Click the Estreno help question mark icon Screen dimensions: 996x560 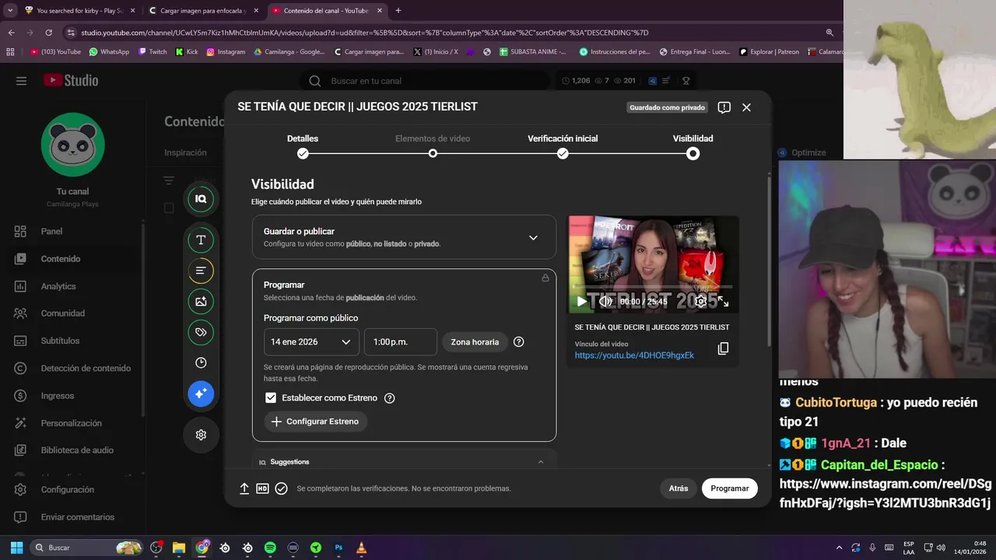point(390,398)
